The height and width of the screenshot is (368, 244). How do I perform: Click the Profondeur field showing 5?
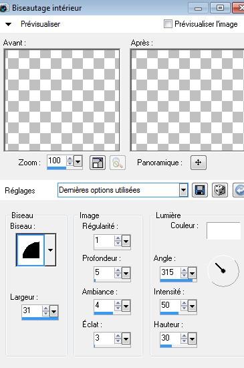104,273
